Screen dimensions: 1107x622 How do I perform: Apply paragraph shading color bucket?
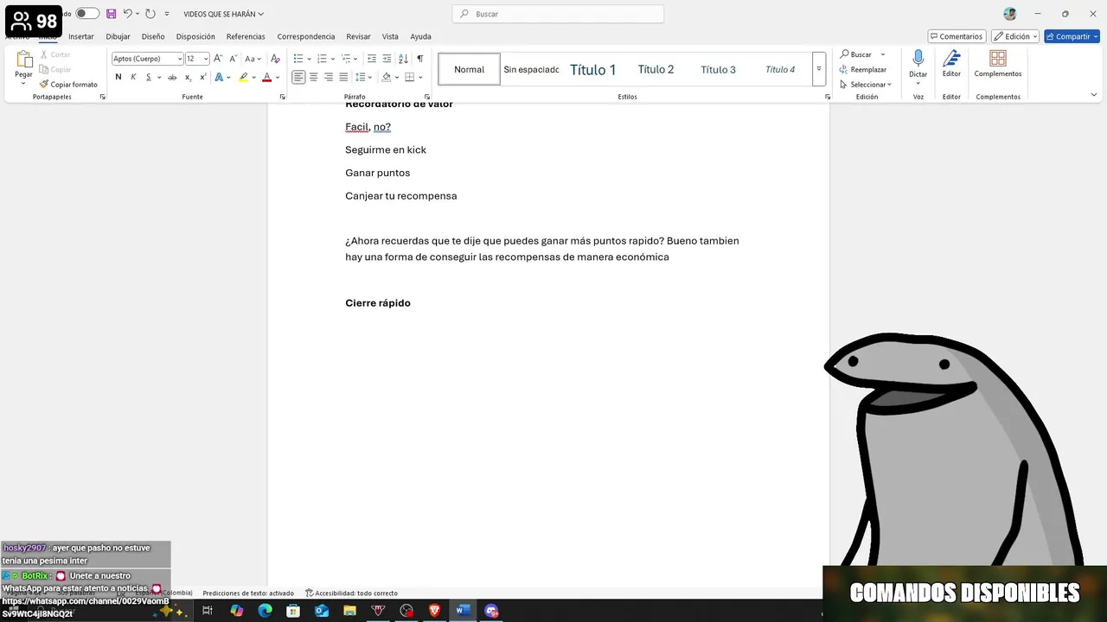[387, 77]
